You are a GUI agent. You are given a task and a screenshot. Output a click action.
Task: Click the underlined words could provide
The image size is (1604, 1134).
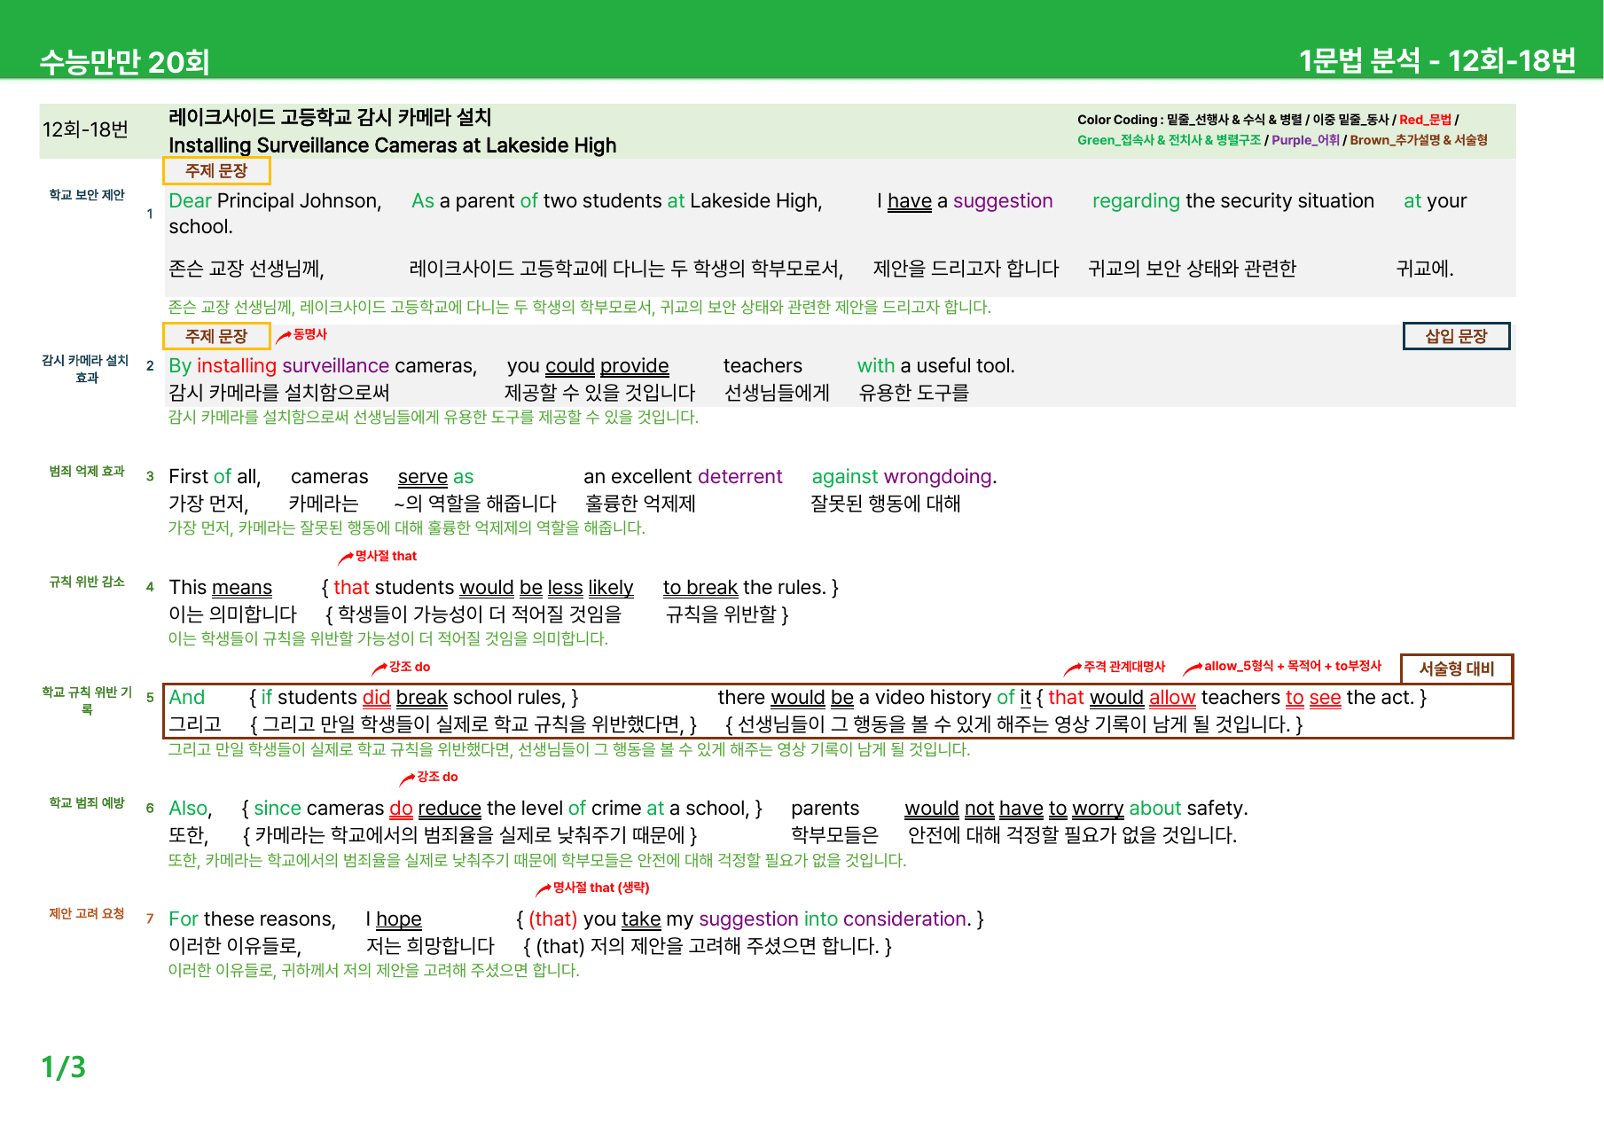[607, 366]
